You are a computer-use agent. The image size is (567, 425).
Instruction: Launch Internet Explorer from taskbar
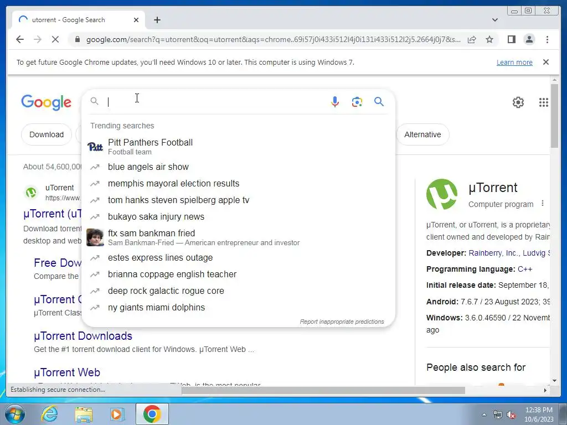(x=49, y=414)
